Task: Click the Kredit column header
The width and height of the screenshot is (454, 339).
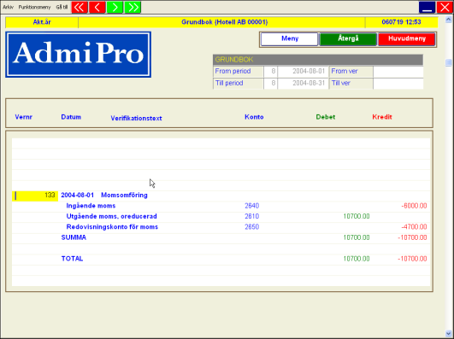Action: coord(382,117)
